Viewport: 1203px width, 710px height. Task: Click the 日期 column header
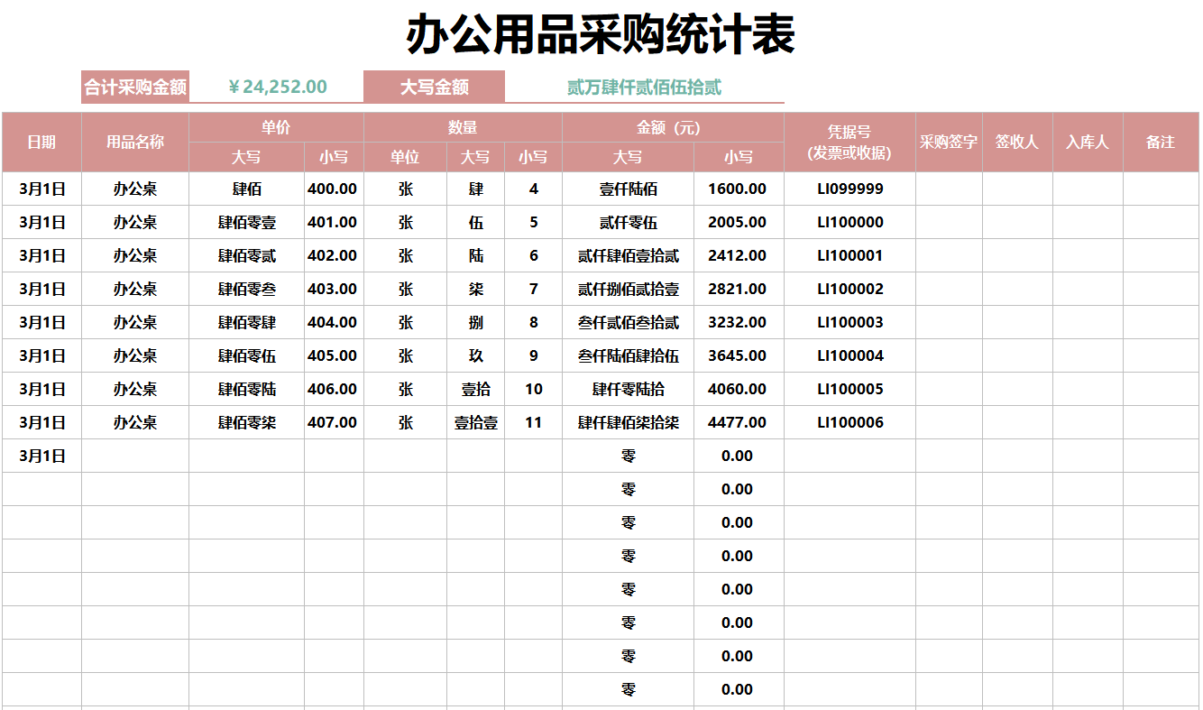(x=41, y=142)
